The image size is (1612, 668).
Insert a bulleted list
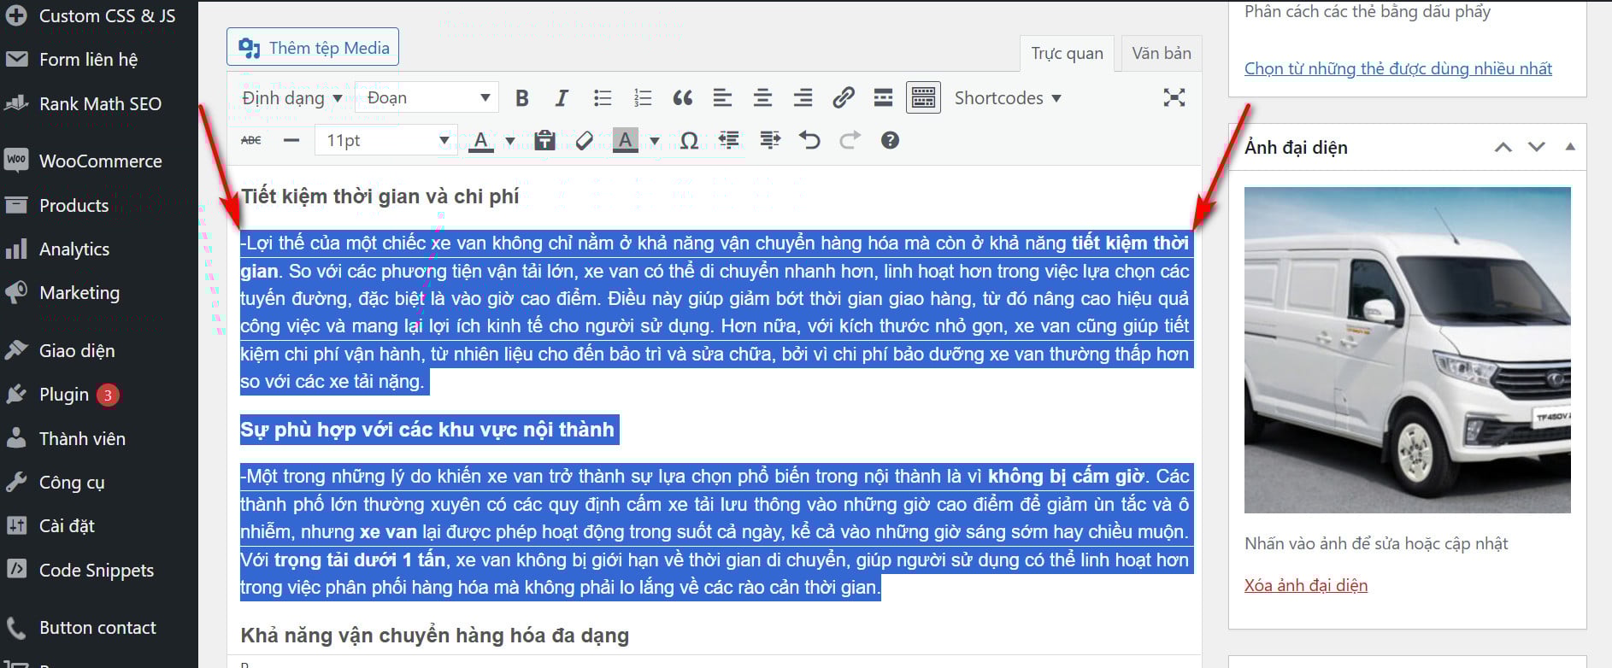603,98
